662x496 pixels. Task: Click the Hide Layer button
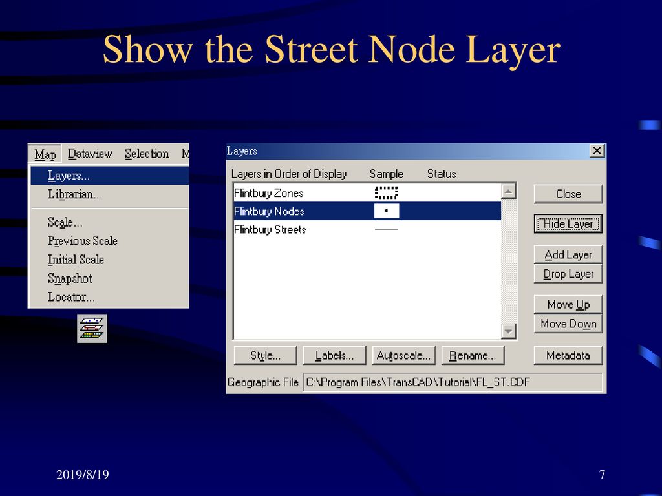click(568, 224)
